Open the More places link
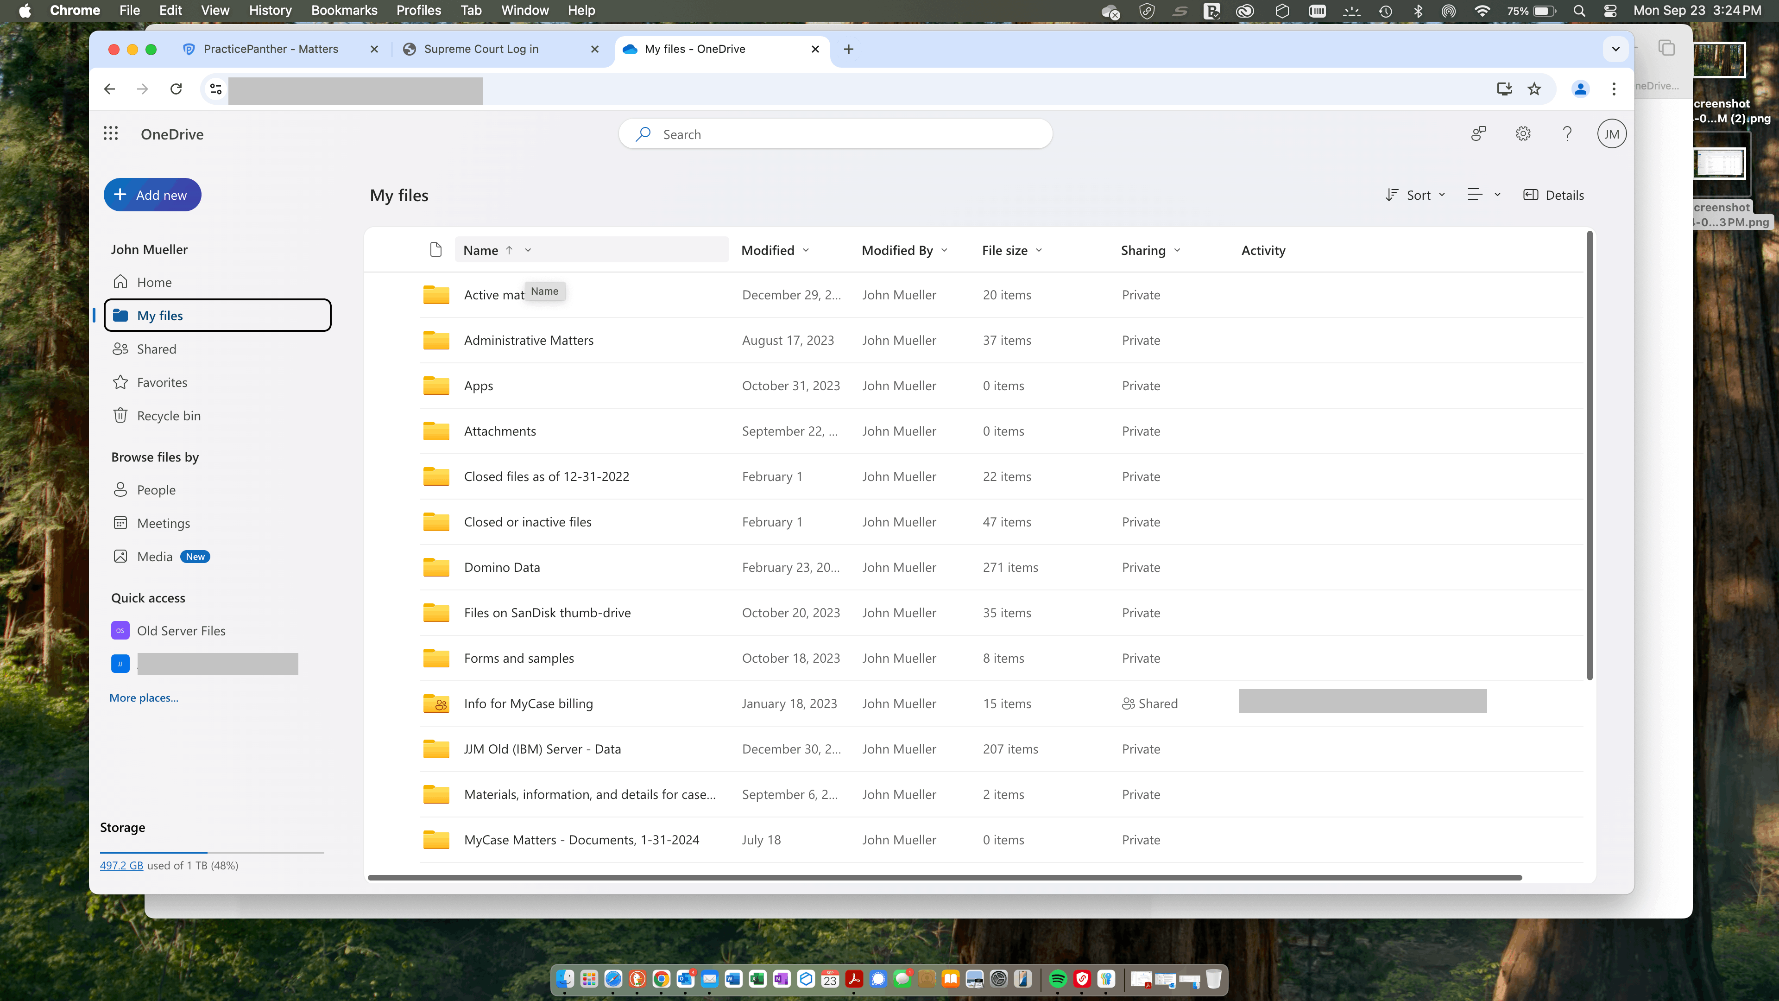Viewport: 1779px width, 1001px height. coord(144,698)
